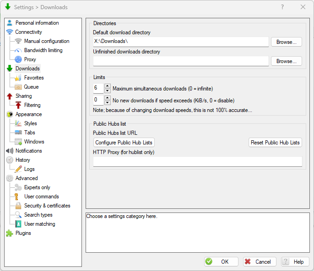The image size is (314, 271).
Task: Decrease maximum simultaneous downloads value
Action: (x=108, y=91)
